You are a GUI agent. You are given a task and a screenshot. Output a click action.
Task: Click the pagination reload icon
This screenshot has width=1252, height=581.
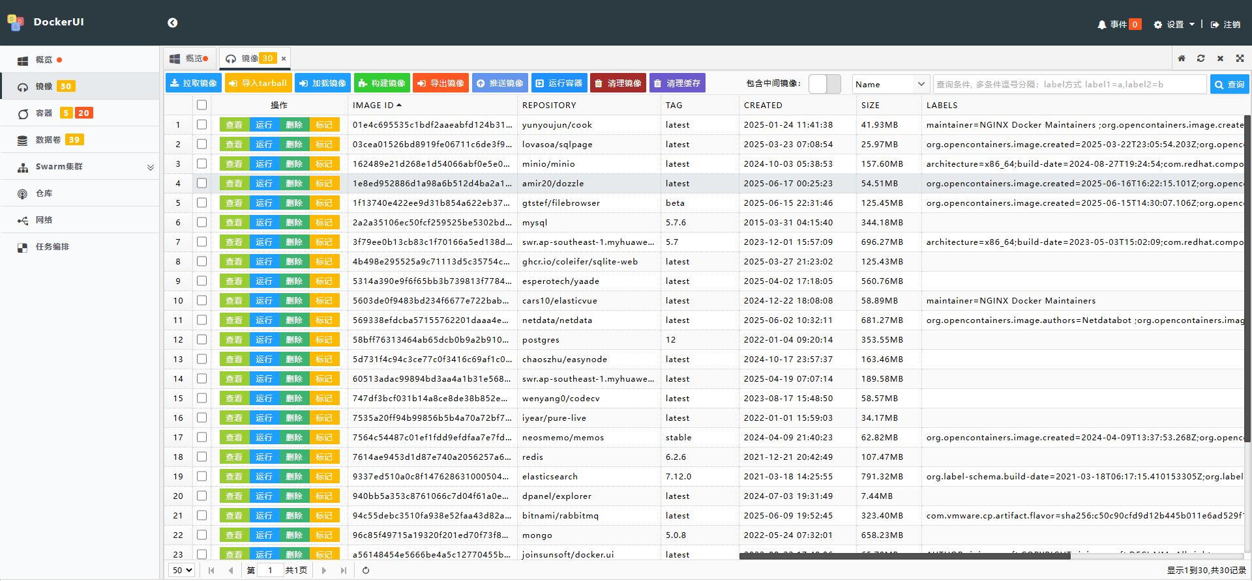pyautogui.click(x=366, y=571)
